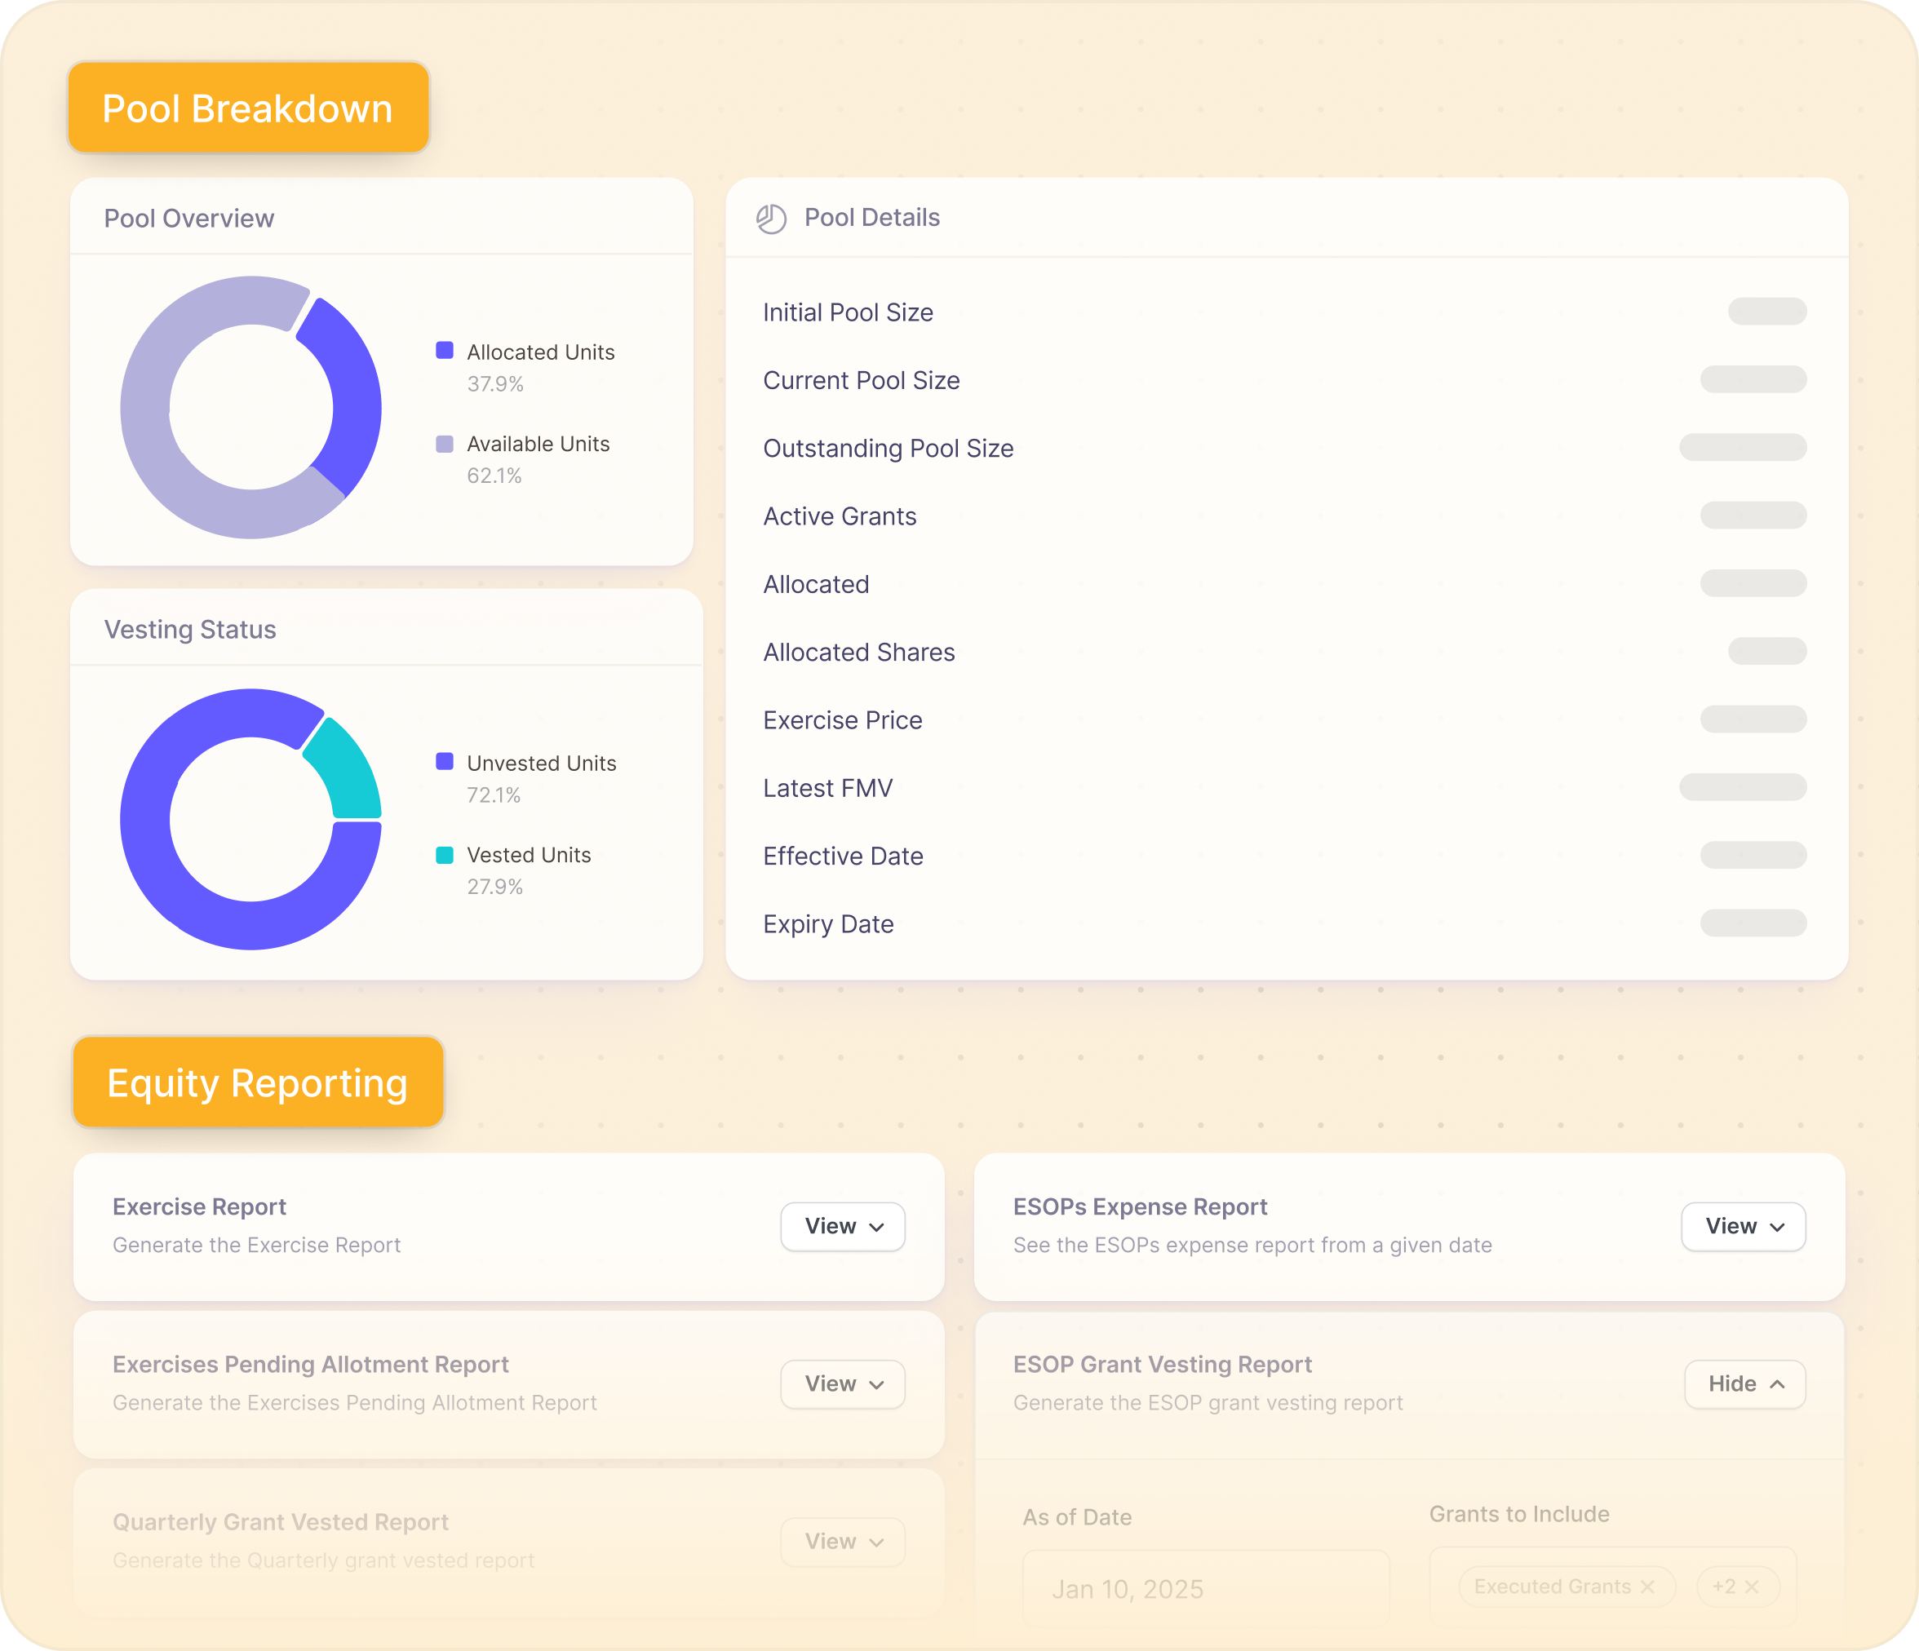Open View for Quarterly Grant Vested Report
The width and height of the screenshot is (1919, 1651).
click(x=842, y=1541)
